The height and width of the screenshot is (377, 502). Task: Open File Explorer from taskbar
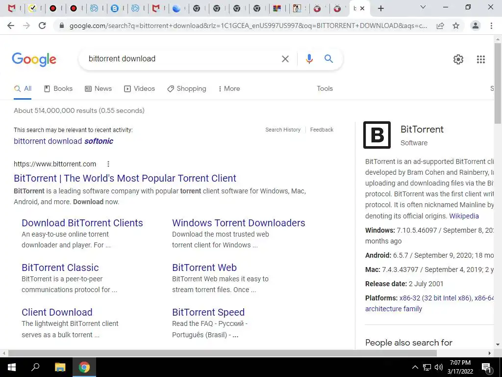[x=60, y=367]
